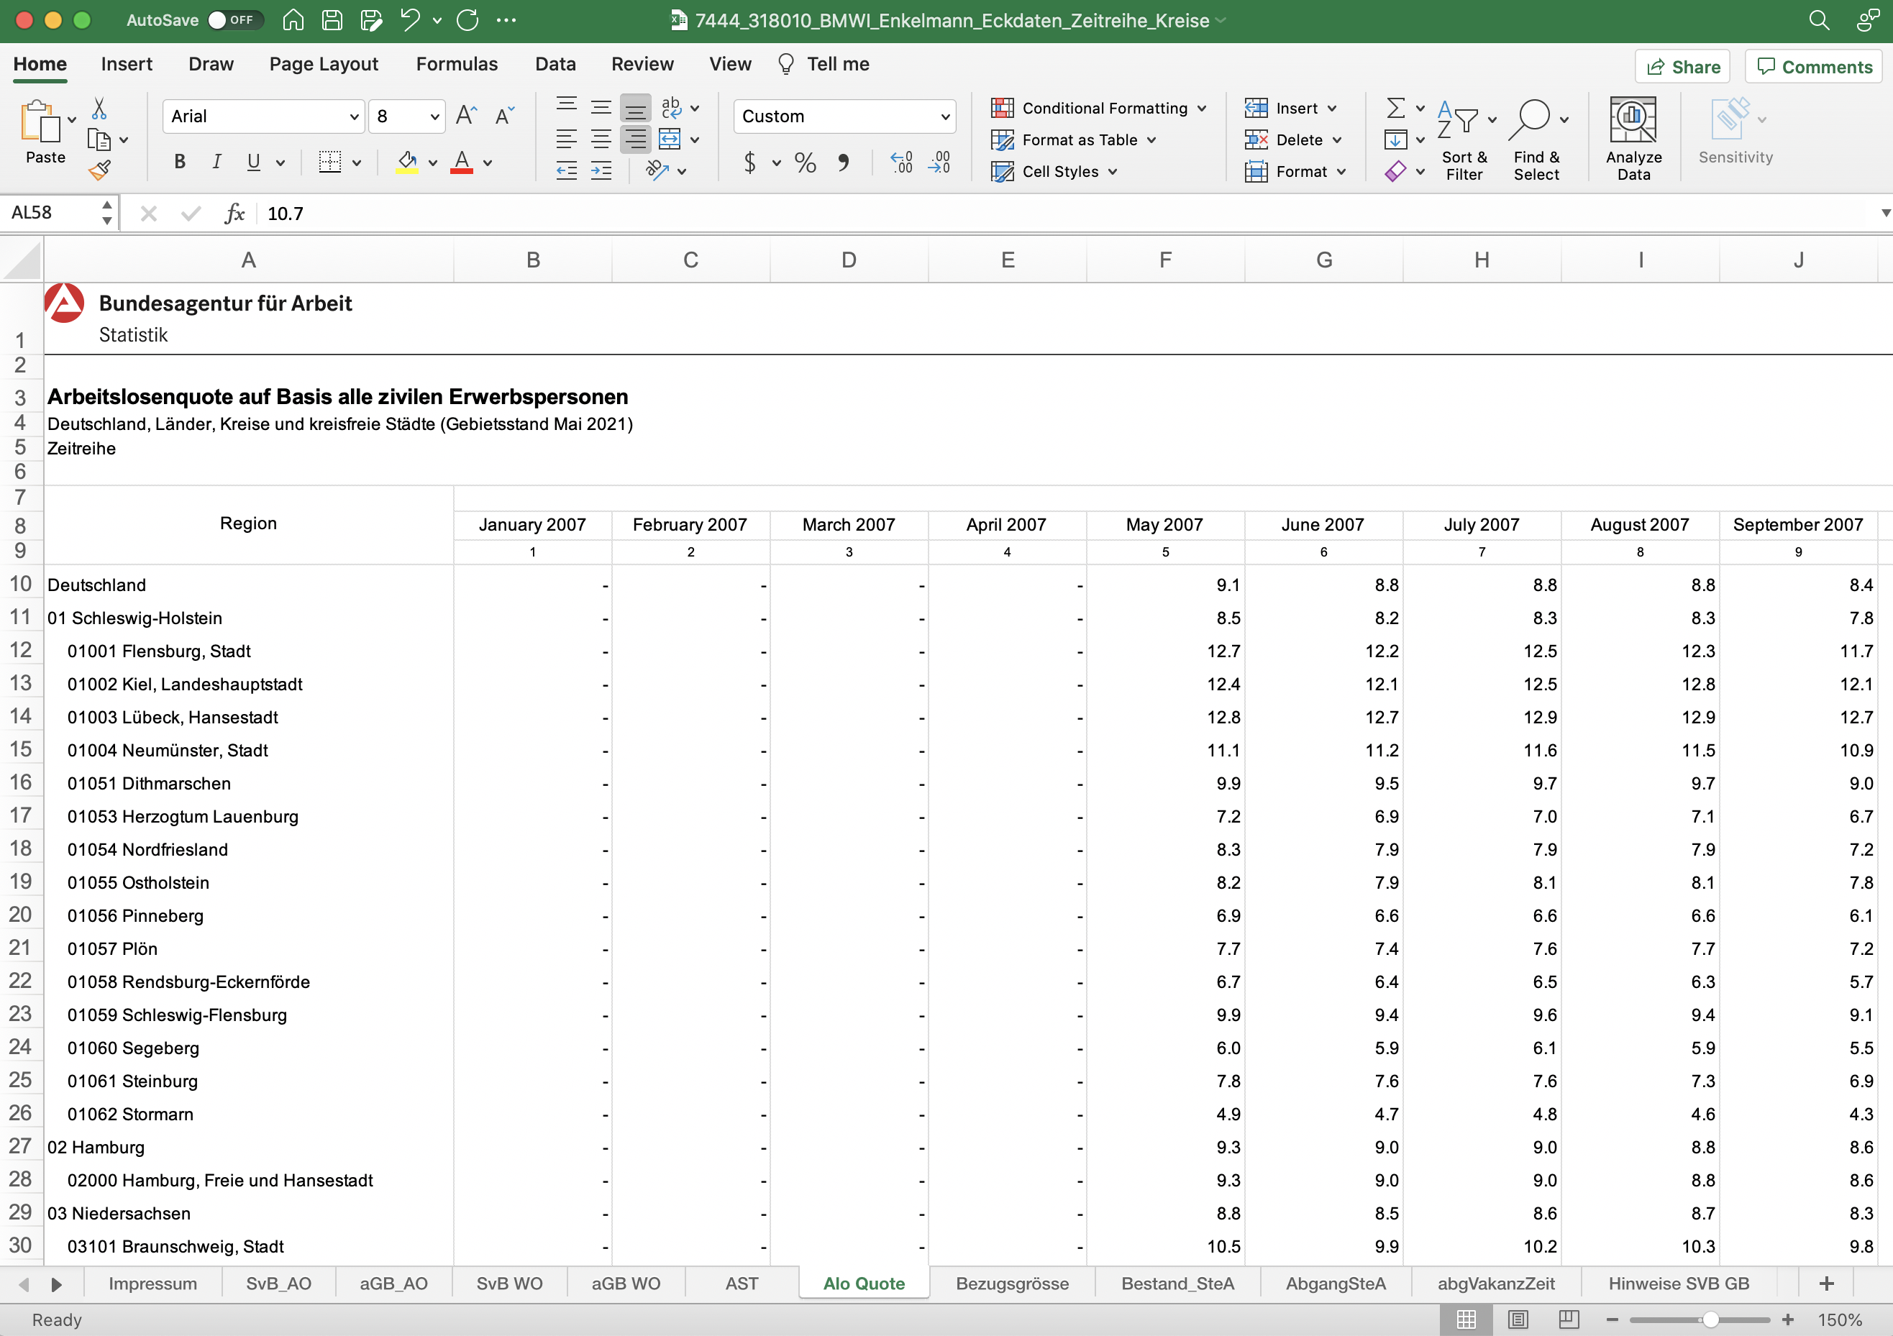The height and width of the screenshot is (1336, 1893).
Task: Click the Insert Cells icon
Action: tap(1256, 107)
